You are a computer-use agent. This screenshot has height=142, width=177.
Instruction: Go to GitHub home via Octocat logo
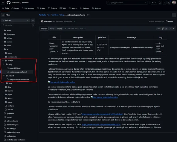click(x=9, y=2)
